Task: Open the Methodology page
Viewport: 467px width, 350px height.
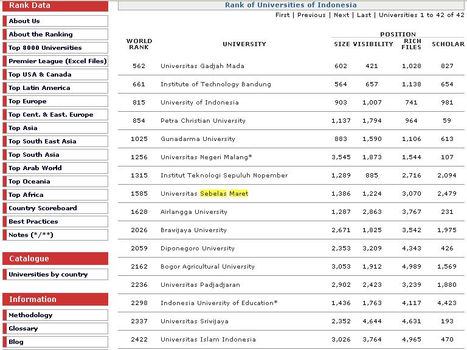Action: pos(55,315)
